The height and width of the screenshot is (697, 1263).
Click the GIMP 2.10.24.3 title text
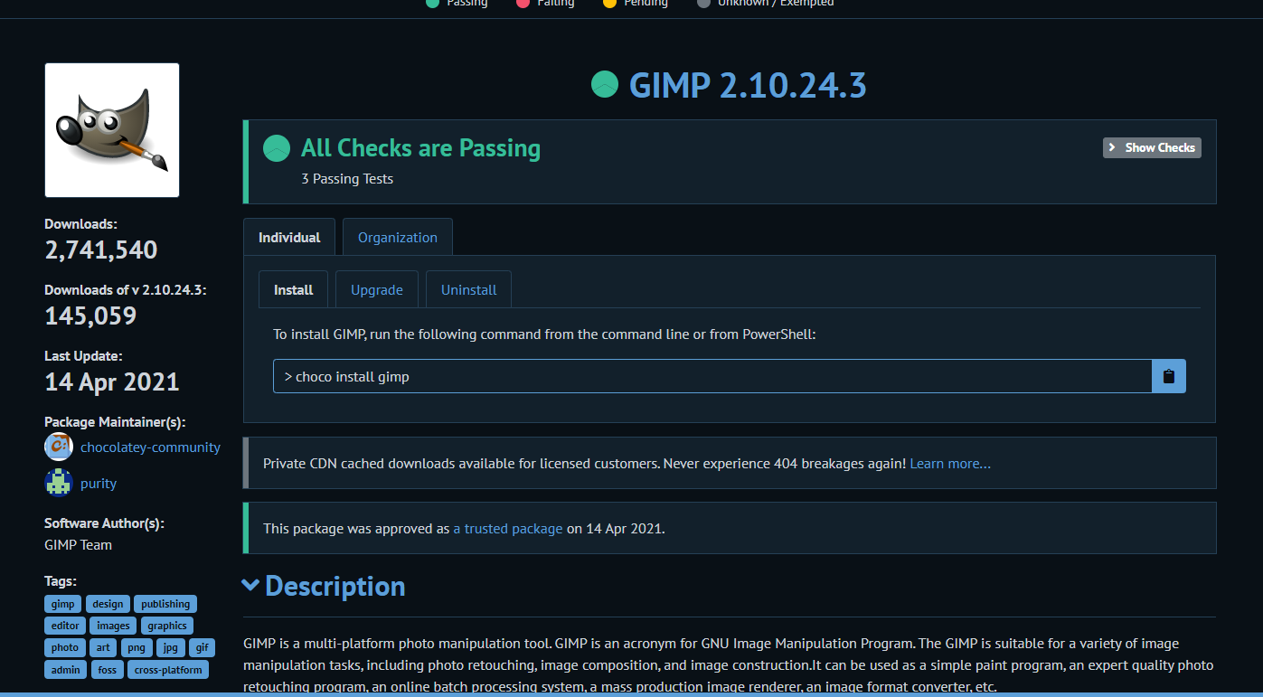(748, 85)
